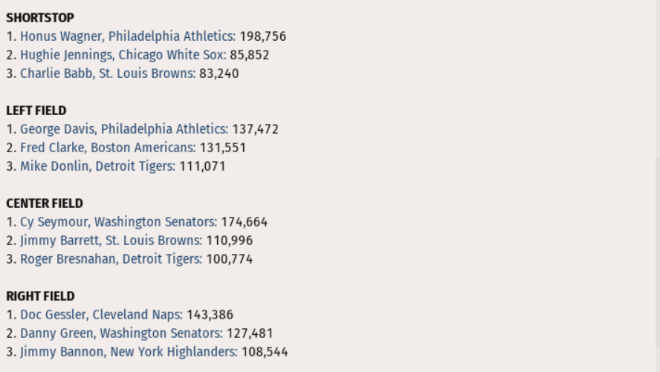Click Mike Donlin, Detroit Tigers link
Viewport: 660px width, 372px height.
[x=97, y=166]
